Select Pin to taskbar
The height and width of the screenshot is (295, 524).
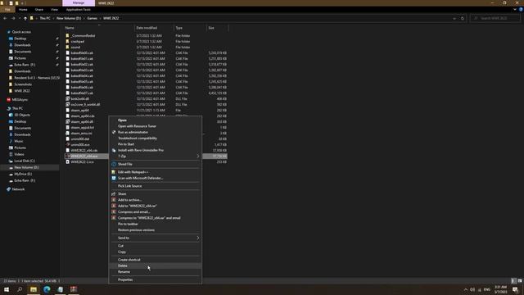click(x=155, y=224)
